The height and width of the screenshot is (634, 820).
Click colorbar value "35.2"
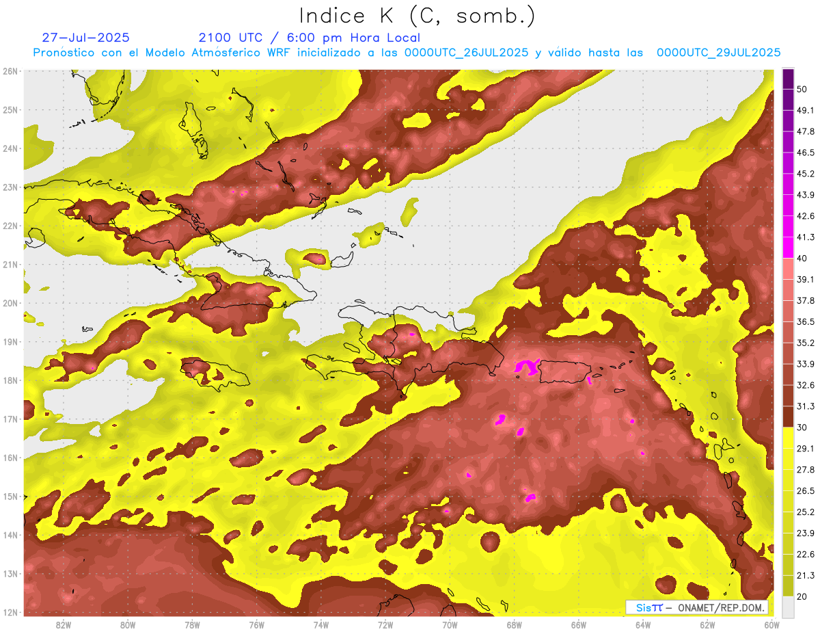(806, 343)
